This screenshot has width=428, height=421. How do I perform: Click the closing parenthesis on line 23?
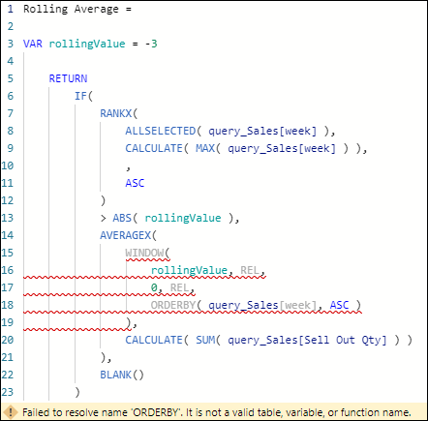point(77,392)
